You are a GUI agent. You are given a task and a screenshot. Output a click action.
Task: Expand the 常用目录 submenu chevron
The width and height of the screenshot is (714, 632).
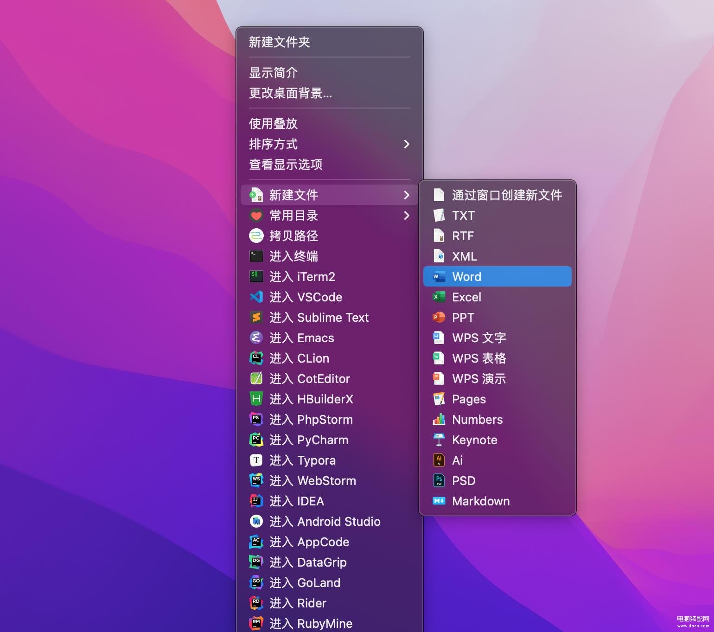pos(407,216)
